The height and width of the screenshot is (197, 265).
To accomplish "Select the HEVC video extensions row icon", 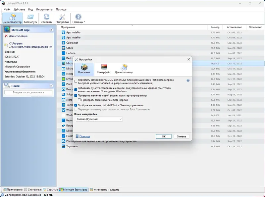I will (x=63, y=141).
